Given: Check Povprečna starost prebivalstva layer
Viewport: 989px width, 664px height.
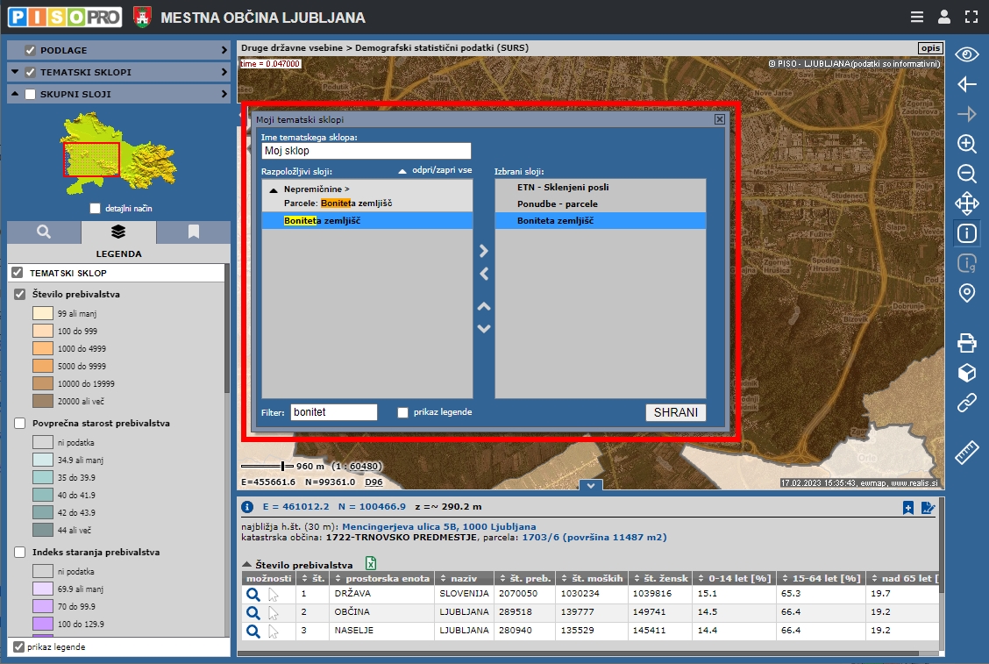Looking at the screenshot, I should pos(19,424).
